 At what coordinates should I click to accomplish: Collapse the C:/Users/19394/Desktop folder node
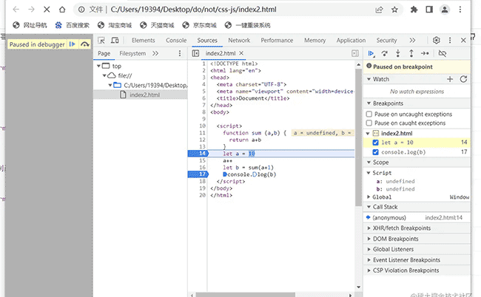pos(110,85)
